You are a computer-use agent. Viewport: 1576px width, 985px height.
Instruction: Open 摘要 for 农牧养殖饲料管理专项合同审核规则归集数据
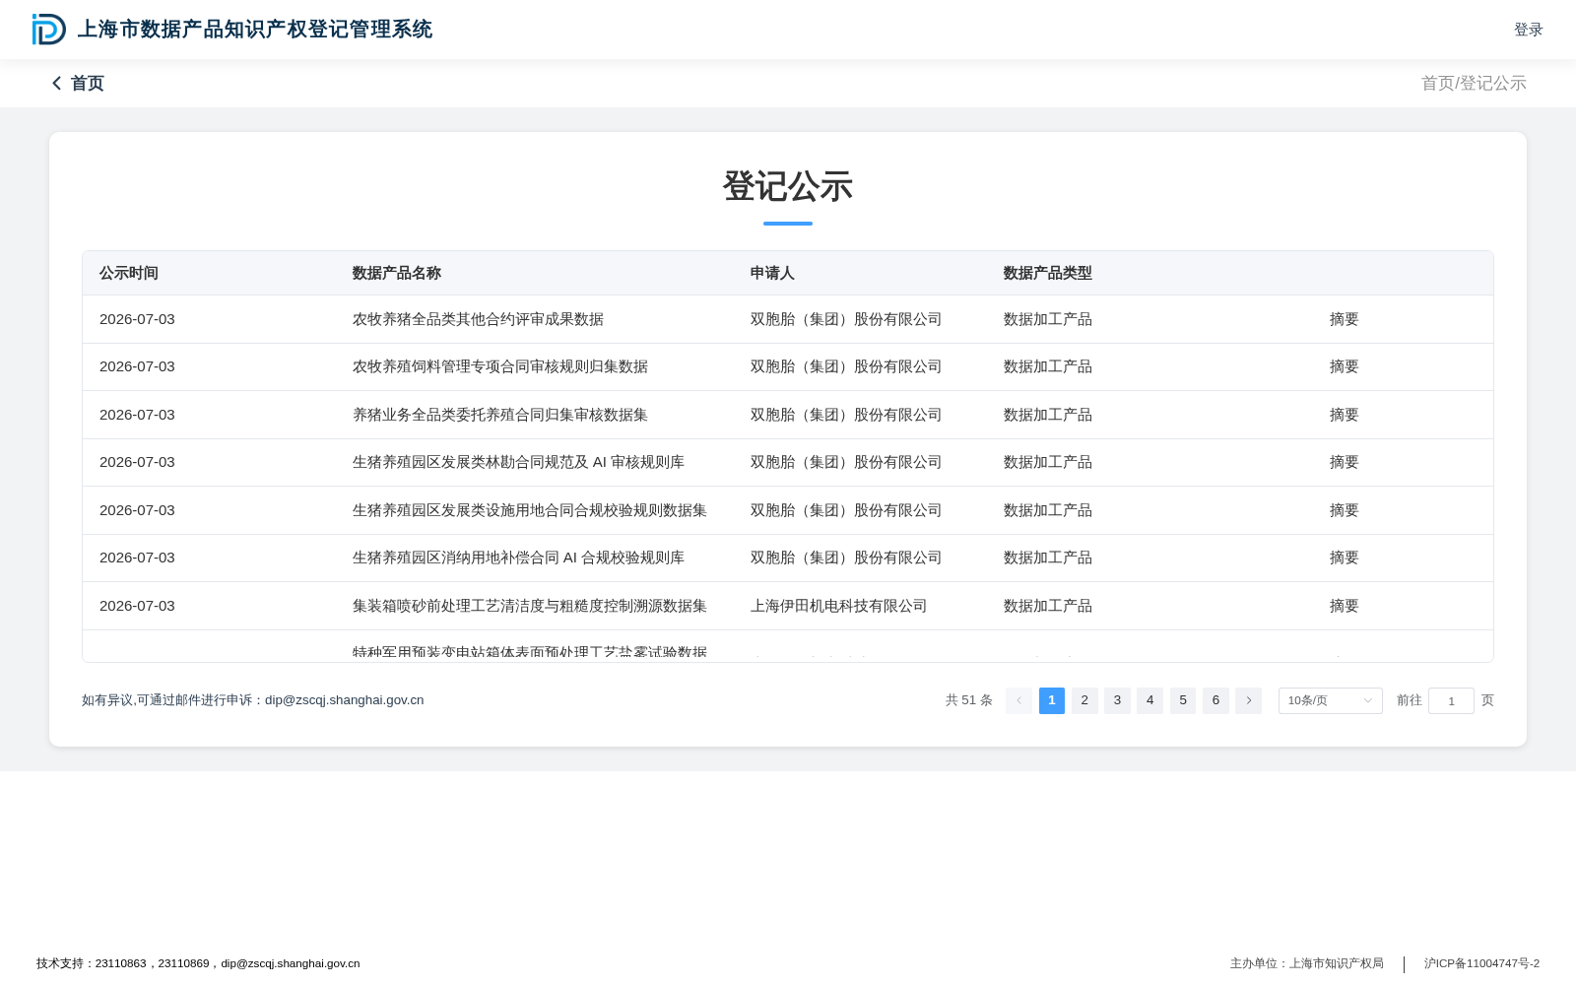(1344, 366)
